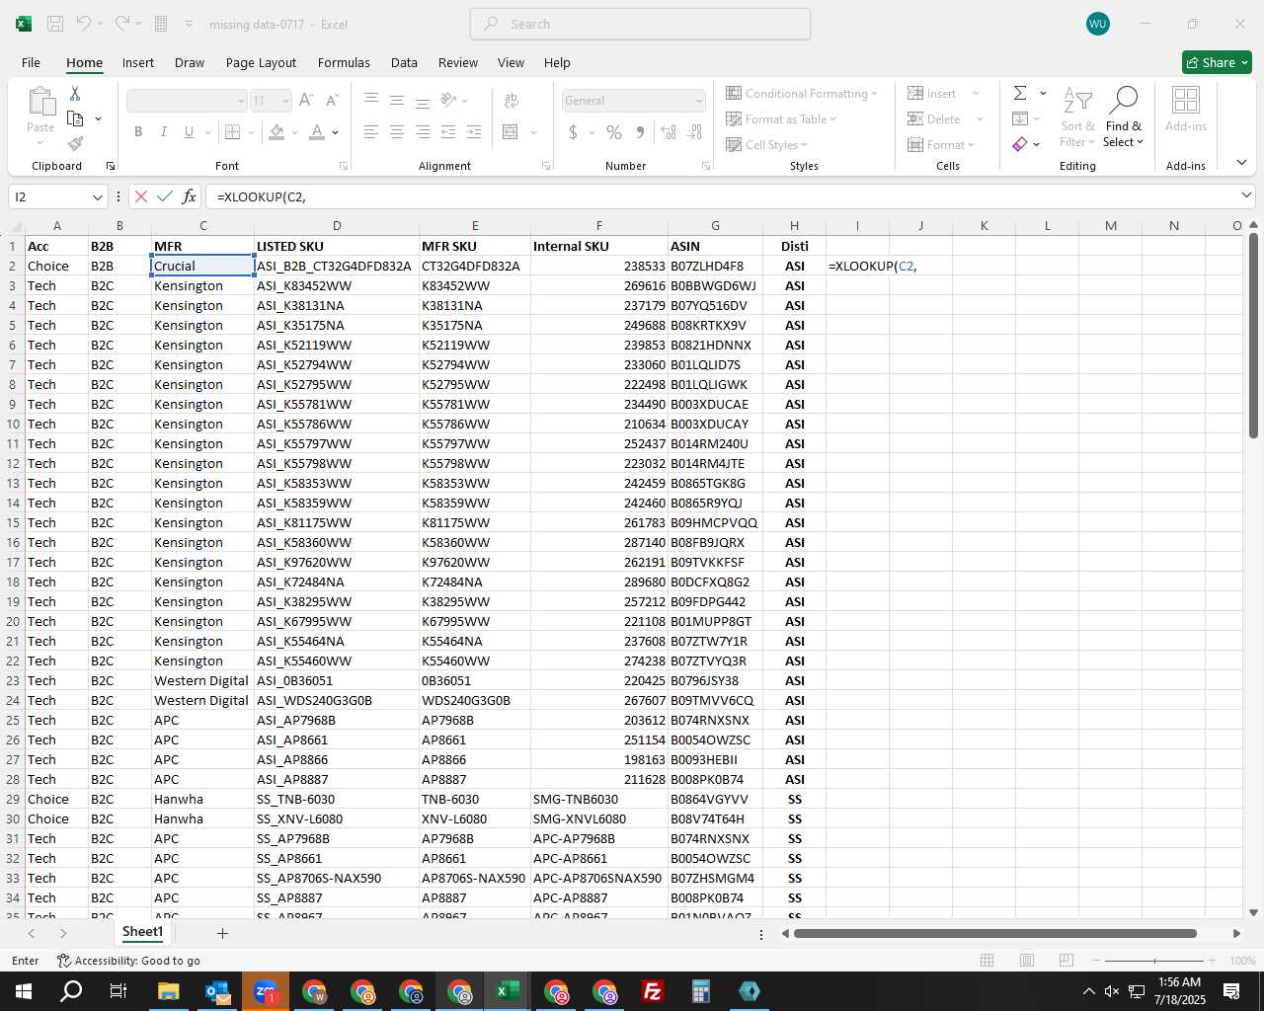1264x1011 pixels.
Task: Open the File tab
Action: click(x=31, y=62)
